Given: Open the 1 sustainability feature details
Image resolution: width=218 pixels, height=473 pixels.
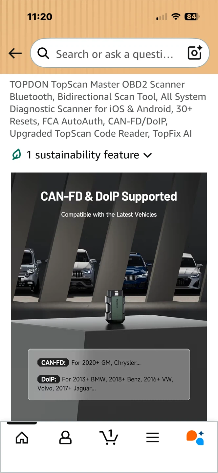Looking at the screenshot, I should 82,155.
